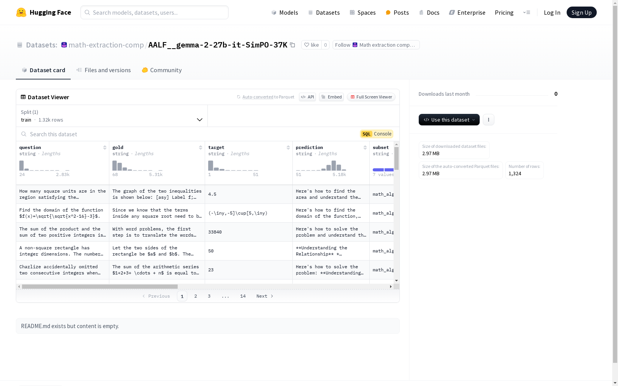This screenshot has height=386, width=618.
Task: Open Docs in the top navigation
Action: (429, 12)
